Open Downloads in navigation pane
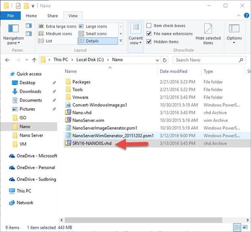Screen dimensions: 251x232 point(26,91)
